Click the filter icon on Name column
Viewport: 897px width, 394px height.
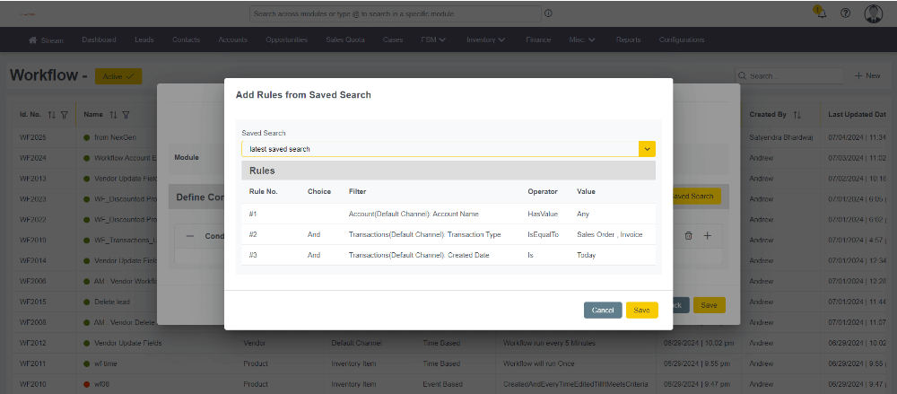click(126, 115)
